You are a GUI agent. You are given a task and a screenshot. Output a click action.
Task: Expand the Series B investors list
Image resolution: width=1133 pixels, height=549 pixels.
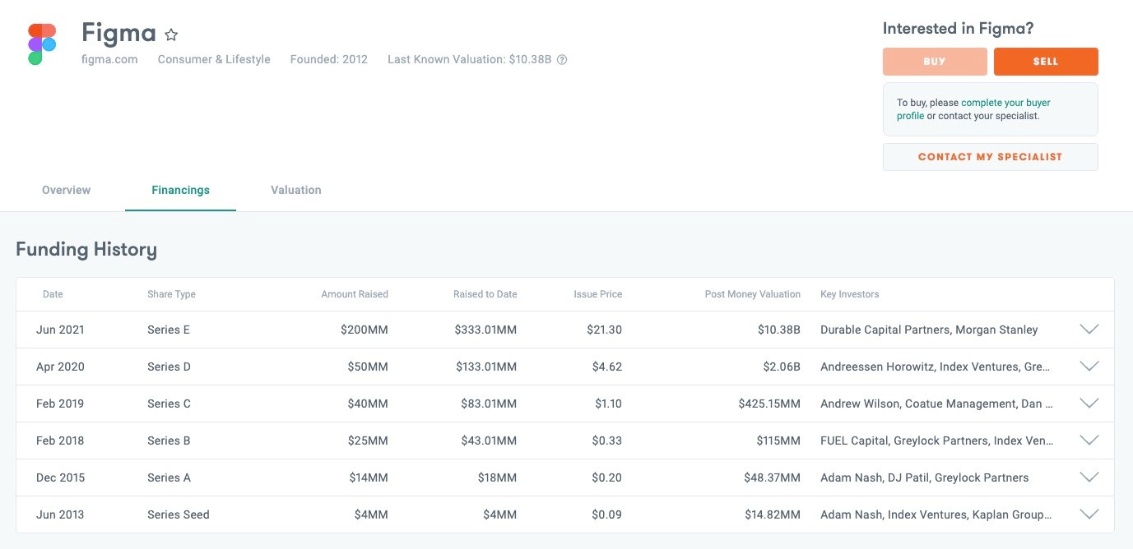1089,440
